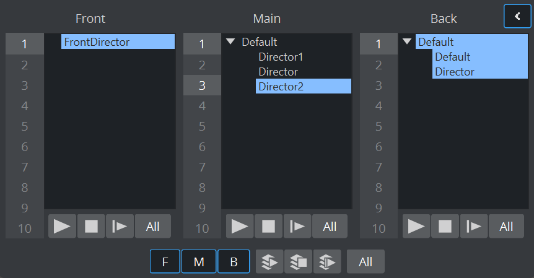Continue the Back layer animation

(474, 227)
